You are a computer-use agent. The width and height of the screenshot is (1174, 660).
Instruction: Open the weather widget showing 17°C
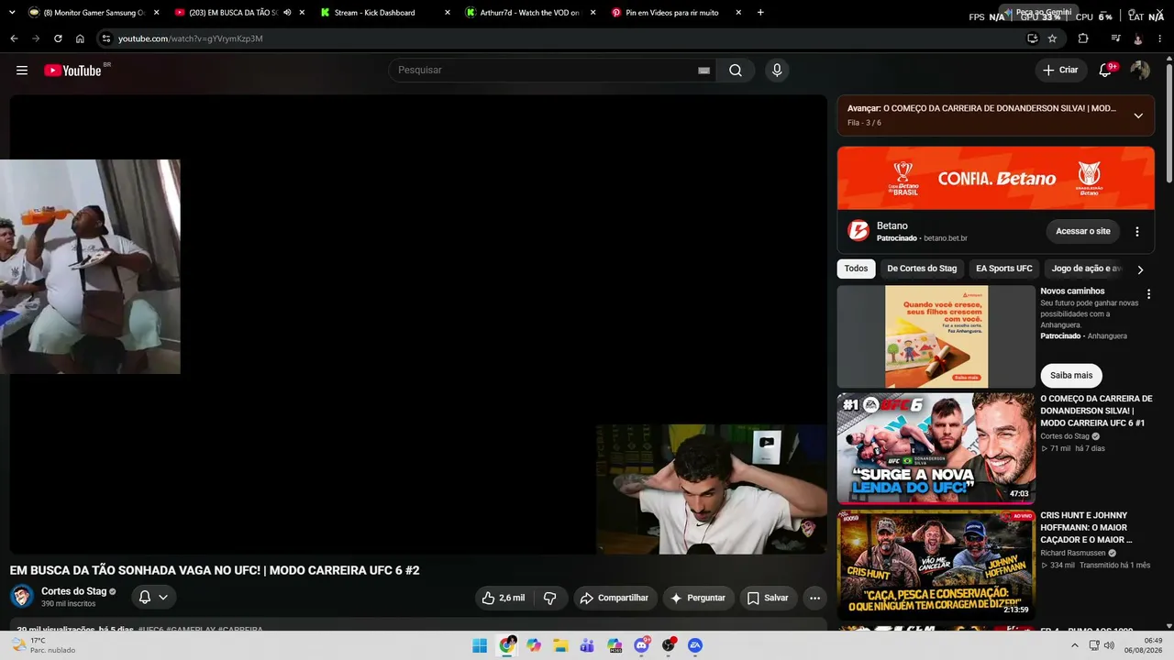tap(41, 645)
